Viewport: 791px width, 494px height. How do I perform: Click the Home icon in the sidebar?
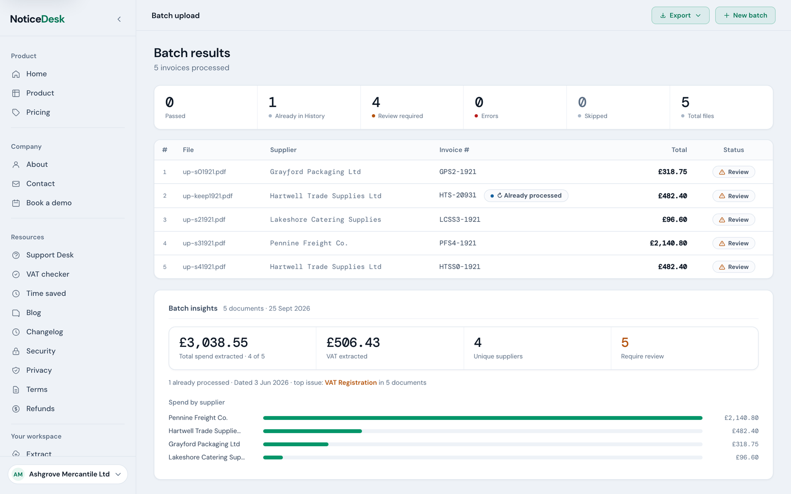coord(16,74)
